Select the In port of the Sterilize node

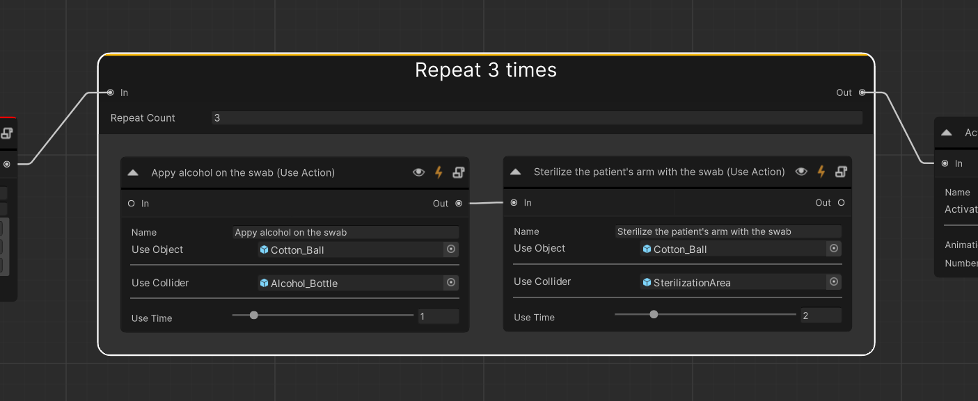pos(513,202)
